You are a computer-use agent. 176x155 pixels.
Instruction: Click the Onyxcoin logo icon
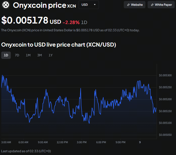(6, 5)
